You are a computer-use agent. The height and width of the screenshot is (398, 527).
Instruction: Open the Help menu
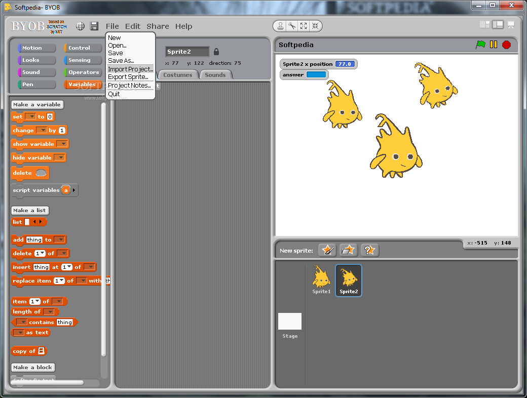(x=183, y=26)
